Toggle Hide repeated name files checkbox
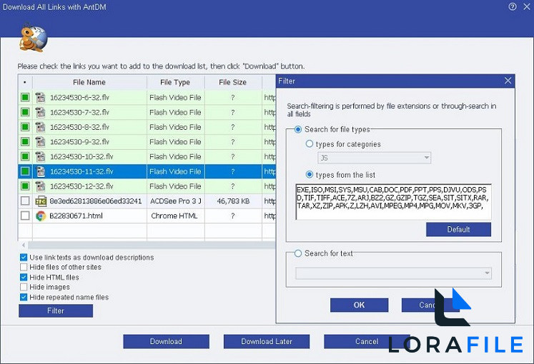 (24, 297)
